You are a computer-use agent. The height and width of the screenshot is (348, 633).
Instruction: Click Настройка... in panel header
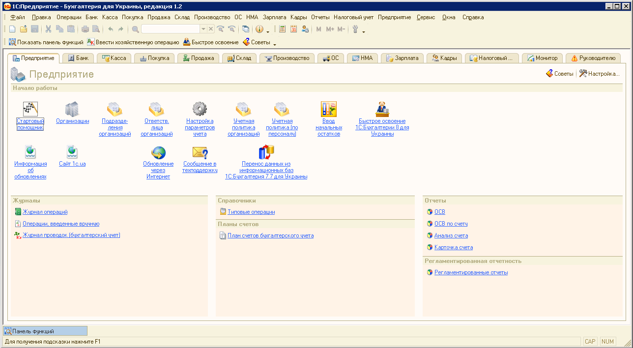click(600, 74)
